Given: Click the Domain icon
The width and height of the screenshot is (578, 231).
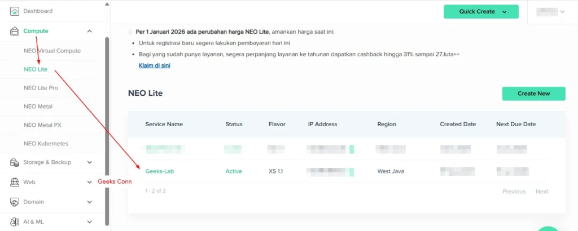Looking at the screenshot, I should 14,202.
